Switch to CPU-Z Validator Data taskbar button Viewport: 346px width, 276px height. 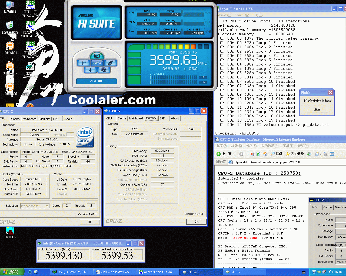[x=114, y=272]
